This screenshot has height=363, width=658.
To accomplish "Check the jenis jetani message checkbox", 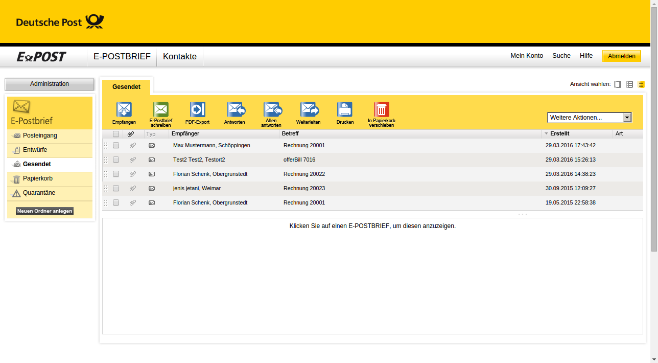I will [116, 188].
